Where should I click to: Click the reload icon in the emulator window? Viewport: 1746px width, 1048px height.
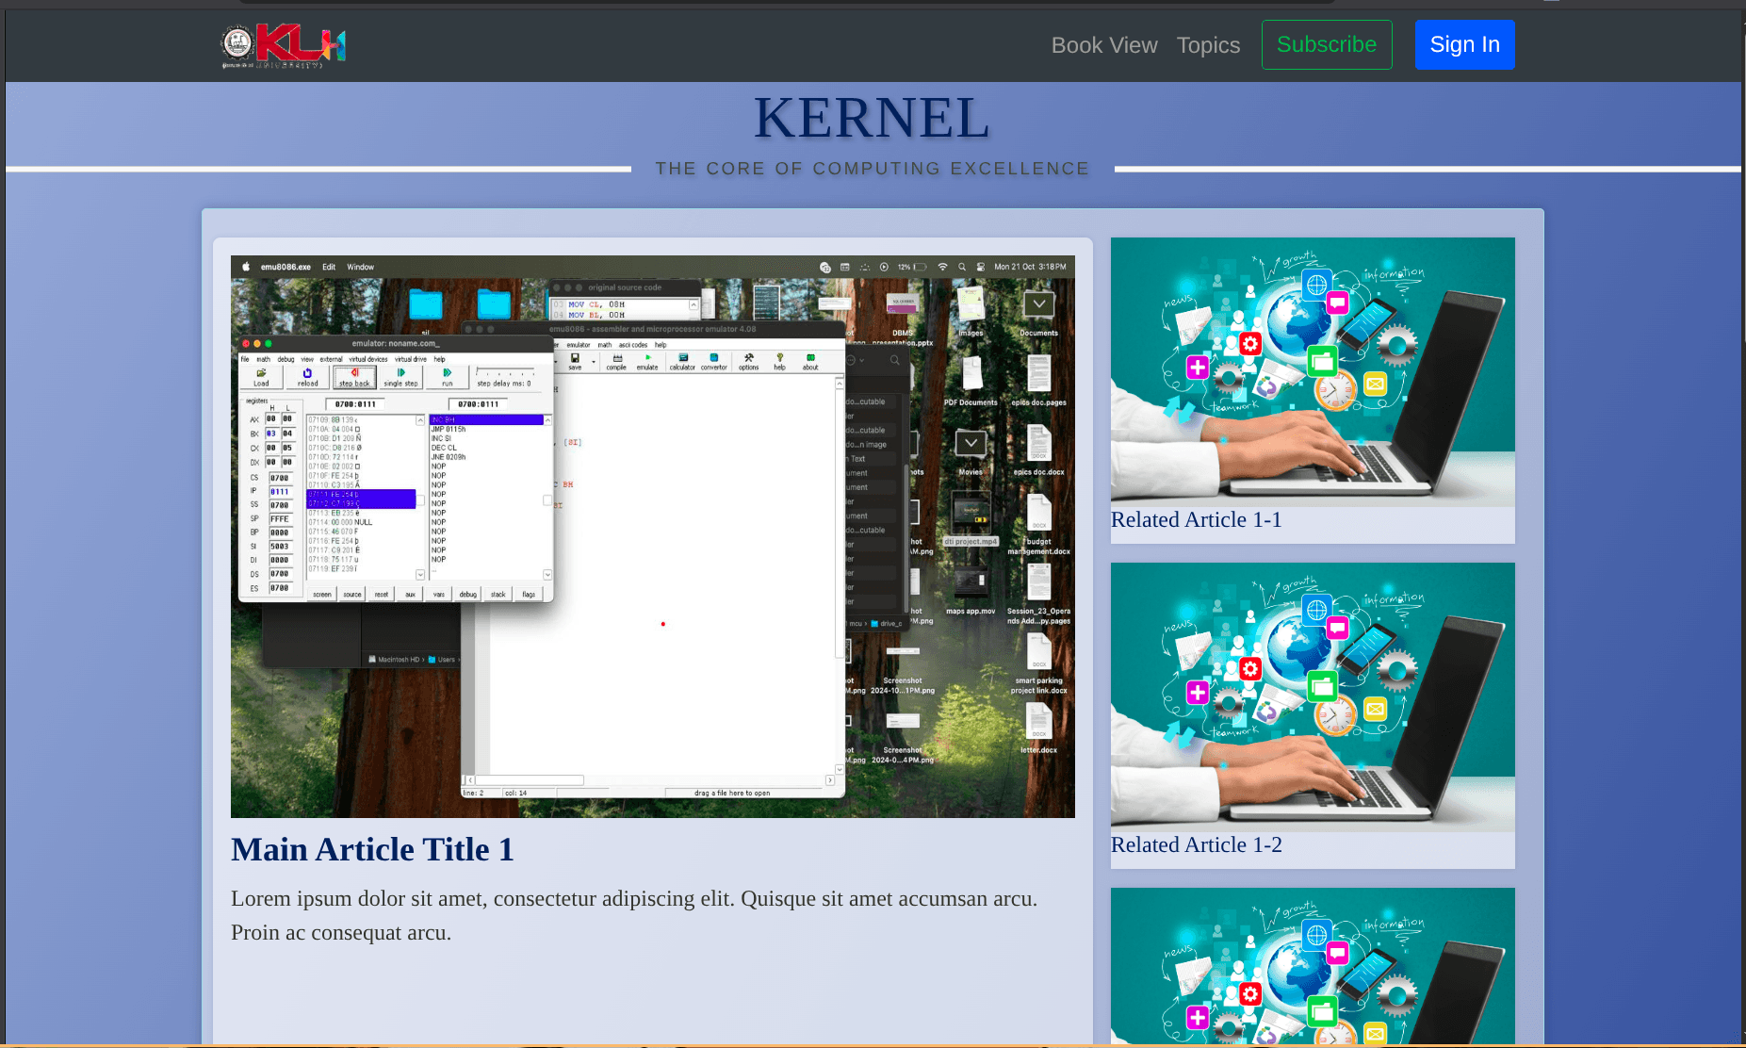click(x=307, y=372)
